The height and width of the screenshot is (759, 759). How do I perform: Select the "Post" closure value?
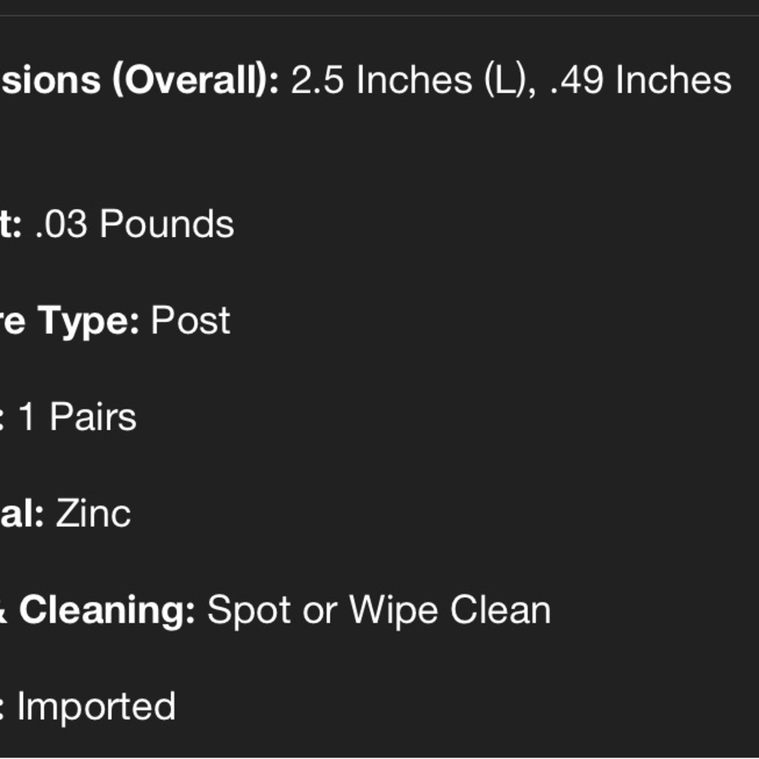pos(191,320)
